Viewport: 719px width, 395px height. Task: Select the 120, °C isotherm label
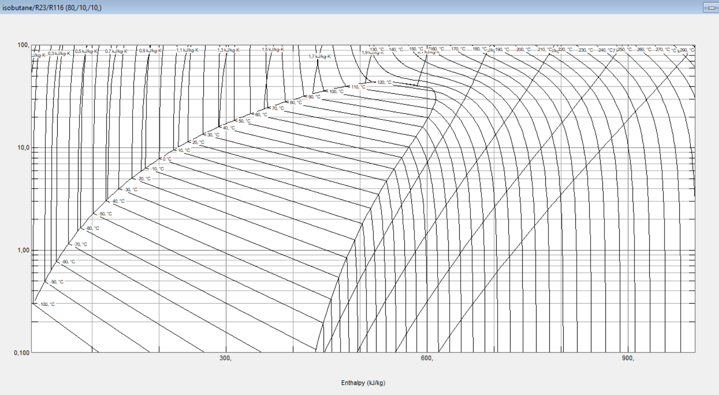click(384, 83)
